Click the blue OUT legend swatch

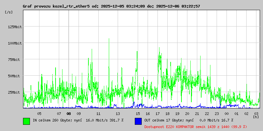138,121
